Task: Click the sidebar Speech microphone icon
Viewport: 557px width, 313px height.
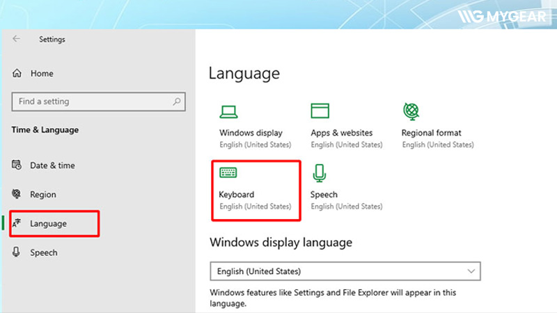Action: click(17, 252)
